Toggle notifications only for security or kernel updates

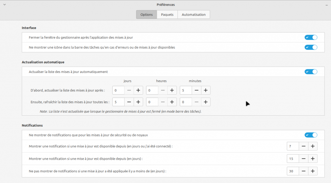311,135
